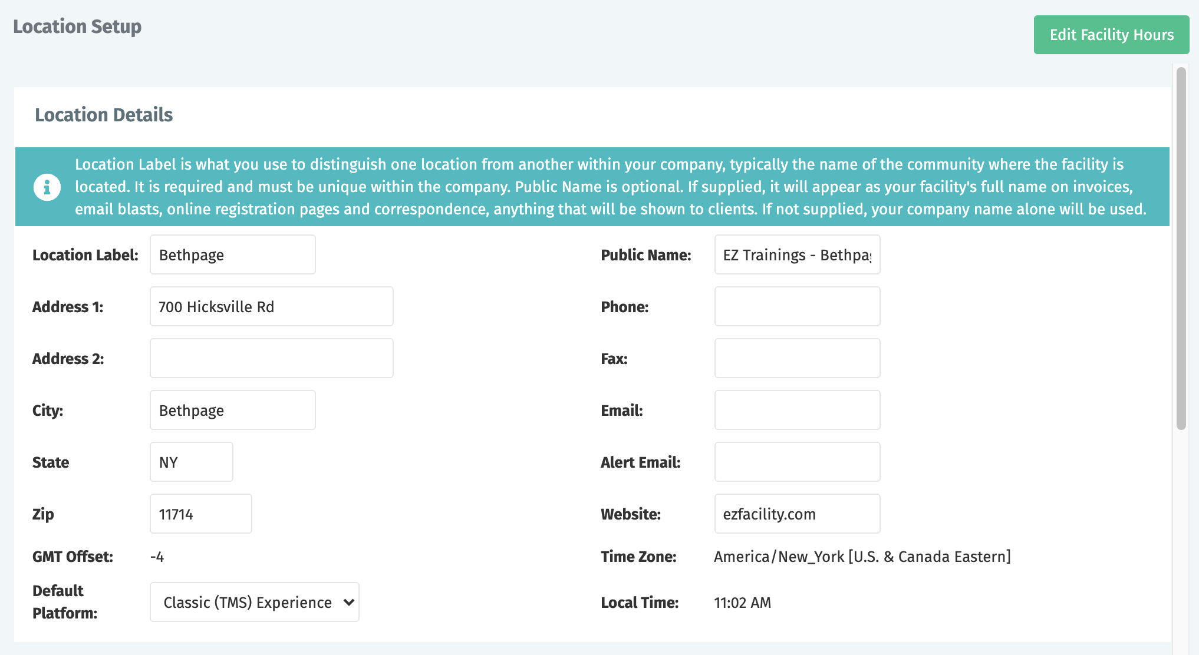Screen dimensions: 1199x655
Task: Select the Fax input field
Action: tap(797, 358)
